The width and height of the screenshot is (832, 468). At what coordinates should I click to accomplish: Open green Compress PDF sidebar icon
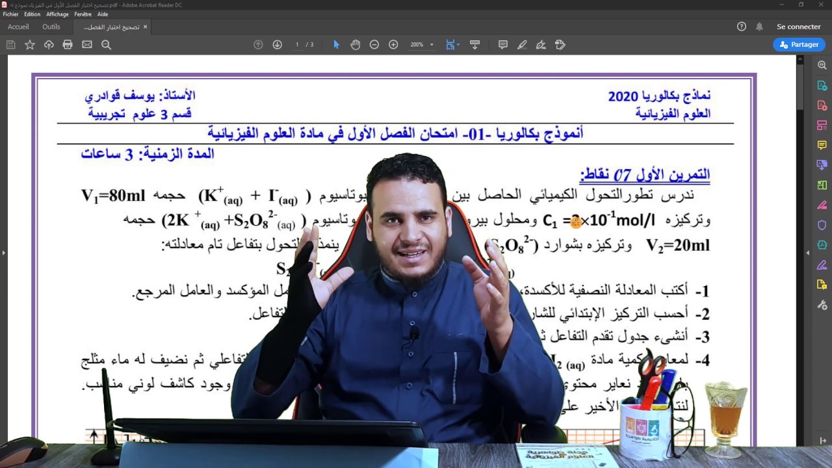point(822,185)
